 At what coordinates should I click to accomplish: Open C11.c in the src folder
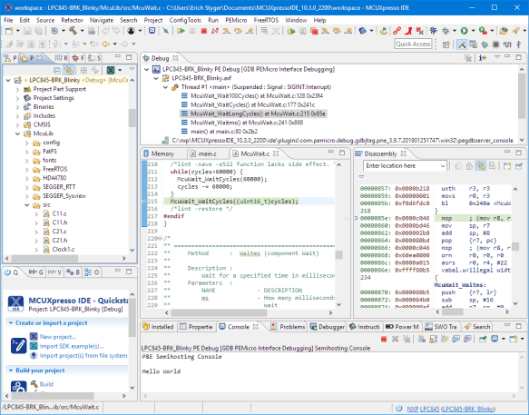point(59,213)
